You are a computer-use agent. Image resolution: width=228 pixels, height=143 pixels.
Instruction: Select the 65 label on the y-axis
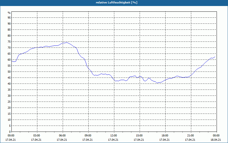9,54
